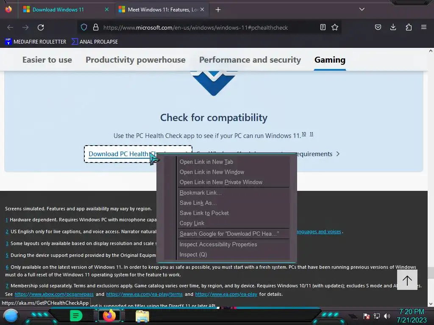Click footnote 11 superscript link

click(312, 134)
